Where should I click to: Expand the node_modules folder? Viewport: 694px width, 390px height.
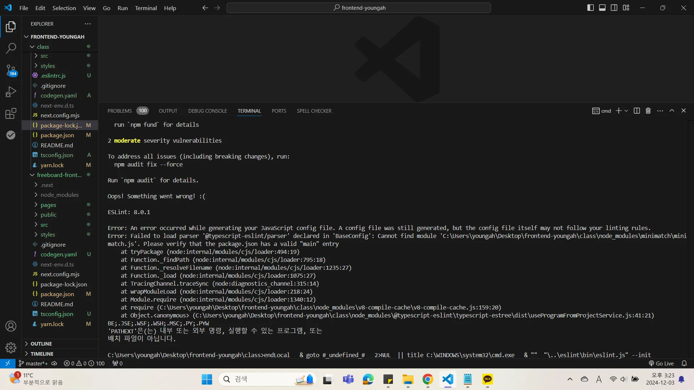pos(59,195)
